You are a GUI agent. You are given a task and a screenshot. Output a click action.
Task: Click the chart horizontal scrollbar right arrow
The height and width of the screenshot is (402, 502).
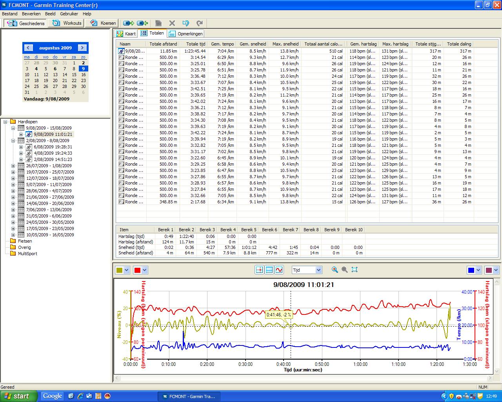coord(490,378)
